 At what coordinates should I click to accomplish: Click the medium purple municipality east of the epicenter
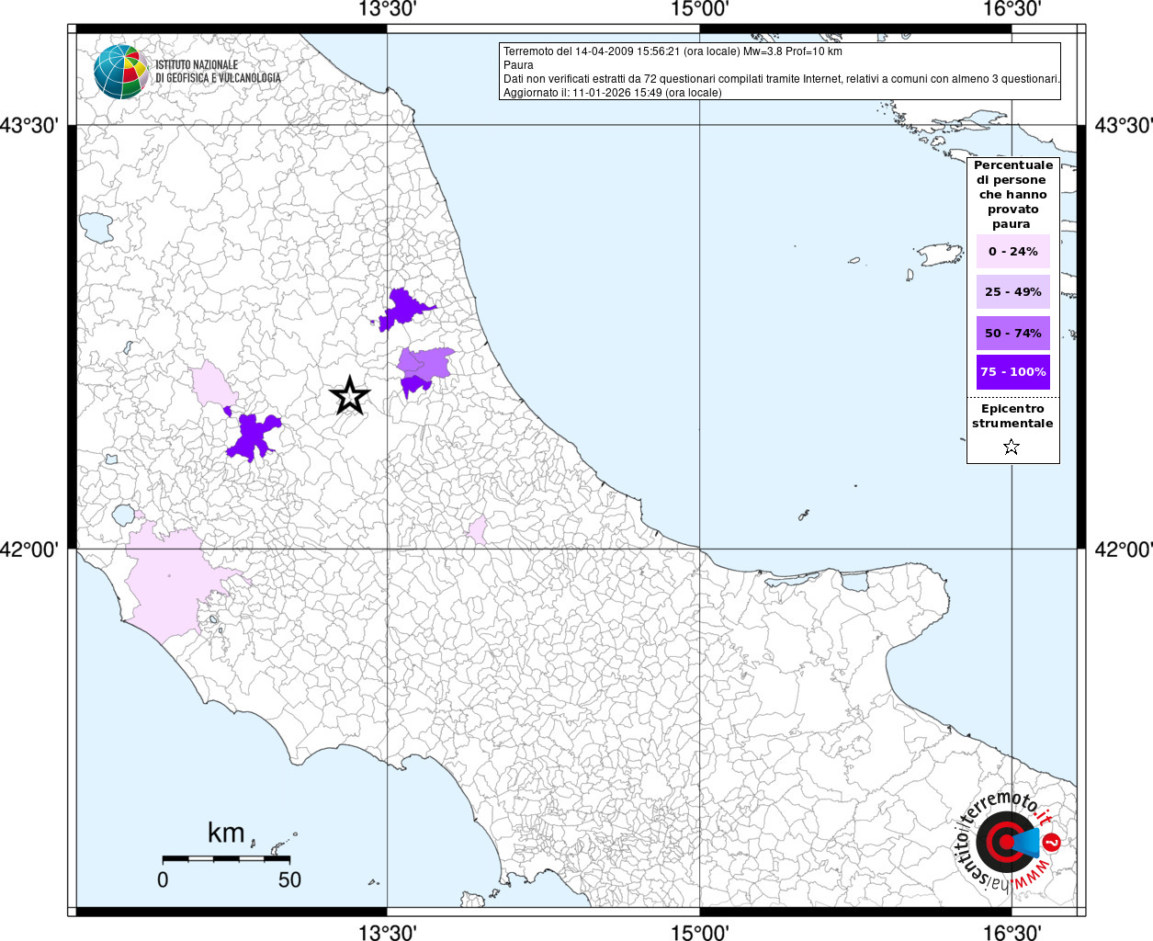point(426,362)
